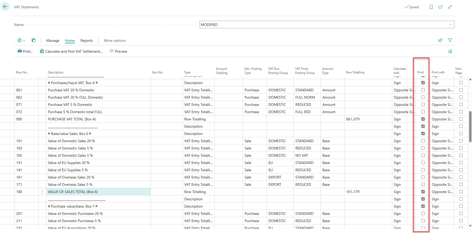Viewport: 472px width, 233px height.
Task: Select Value of EU Supplies 20 % row
Action: (69, 163)
